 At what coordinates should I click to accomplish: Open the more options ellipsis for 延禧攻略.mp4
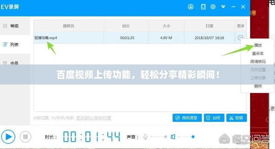click(x=241, y=38)
